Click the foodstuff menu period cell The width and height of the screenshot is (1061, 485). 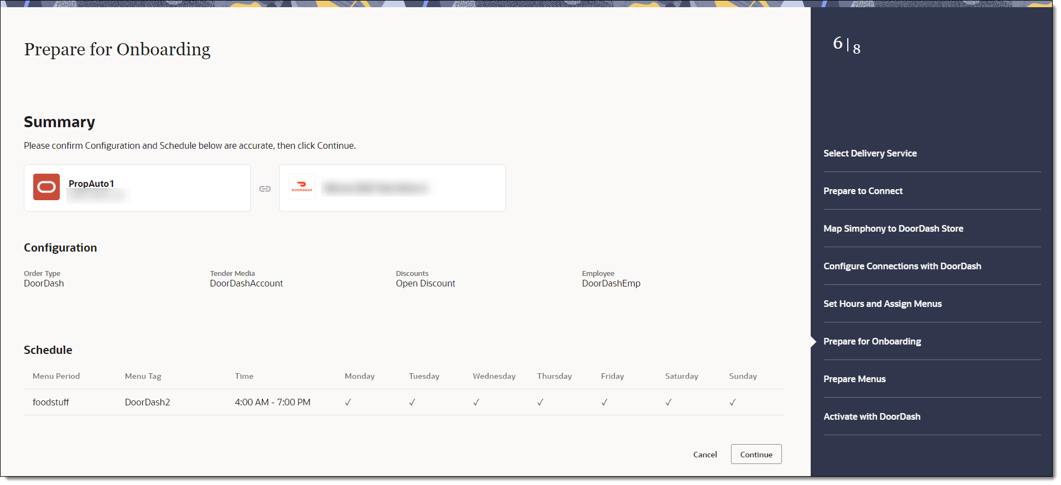51,402
